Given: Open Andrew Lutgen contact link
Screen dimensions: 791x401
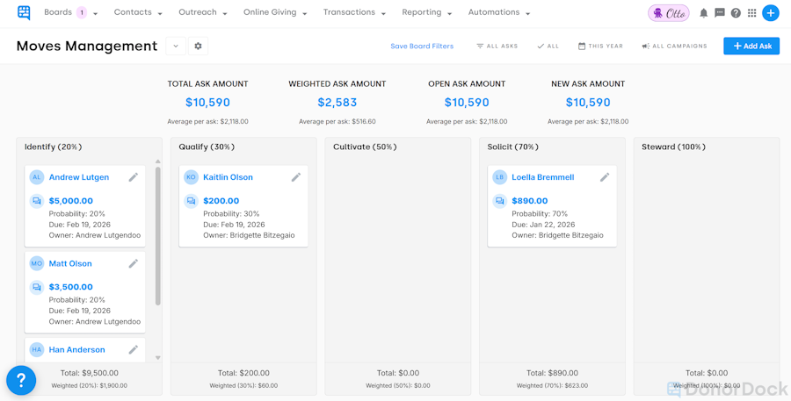Looking at the screenshot, I should click(79, 177).
